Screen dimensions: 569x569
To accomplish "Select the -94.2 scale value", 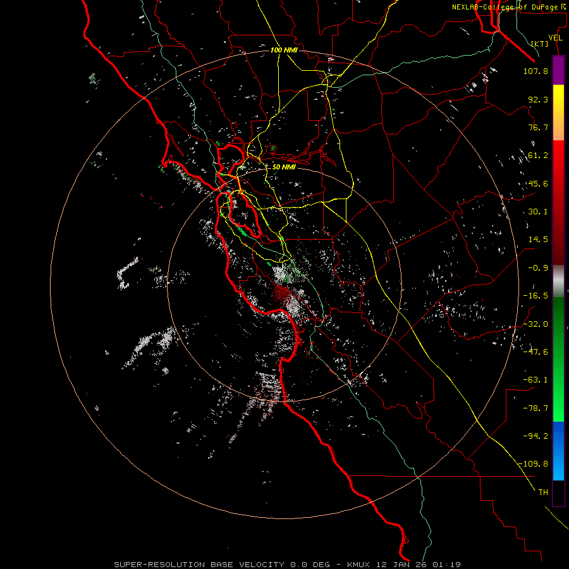I will click(535, 436).
